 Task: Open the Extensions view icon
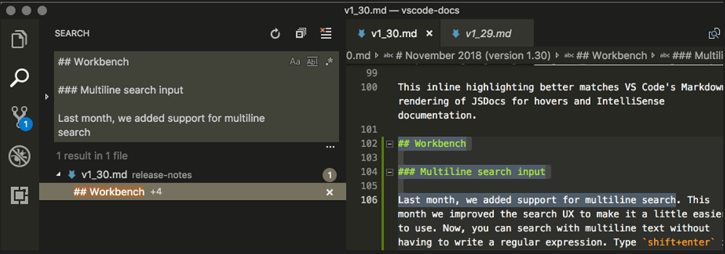[19, 195]
